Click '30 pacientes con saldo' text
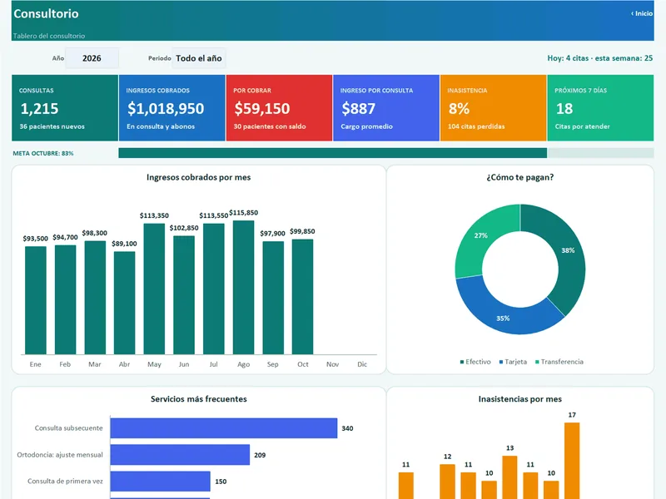The height and width of the screenshot is (499, 666). 269,126
